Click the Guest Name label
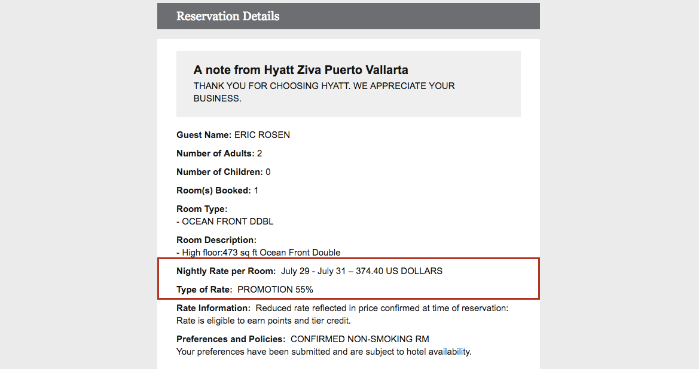699x369 pixels. coord(204,135)
